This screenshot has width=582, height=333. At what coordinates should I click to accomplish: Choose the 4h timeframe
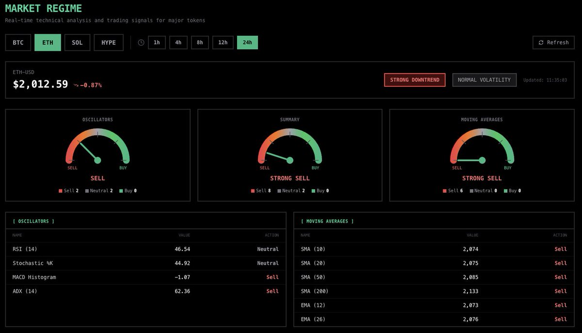(x=178, y=43)
